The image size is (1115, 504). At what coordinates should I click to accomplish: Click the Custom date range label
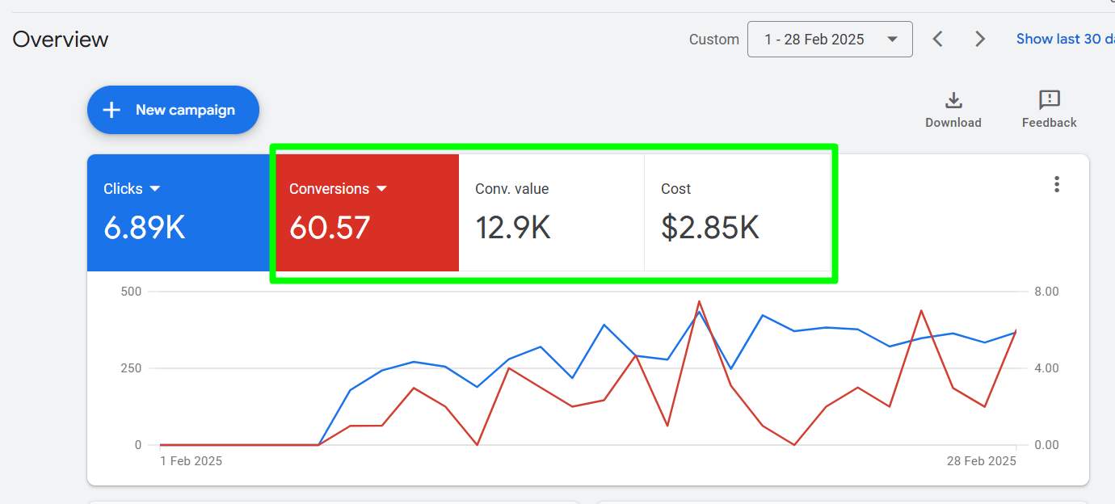pos(713,40)
